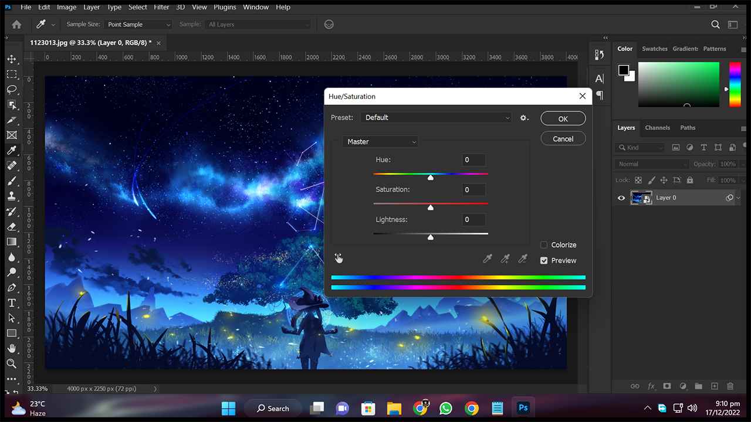
Task: Select the Spot Healing Brush tool
Action: [x=12, y=166]
